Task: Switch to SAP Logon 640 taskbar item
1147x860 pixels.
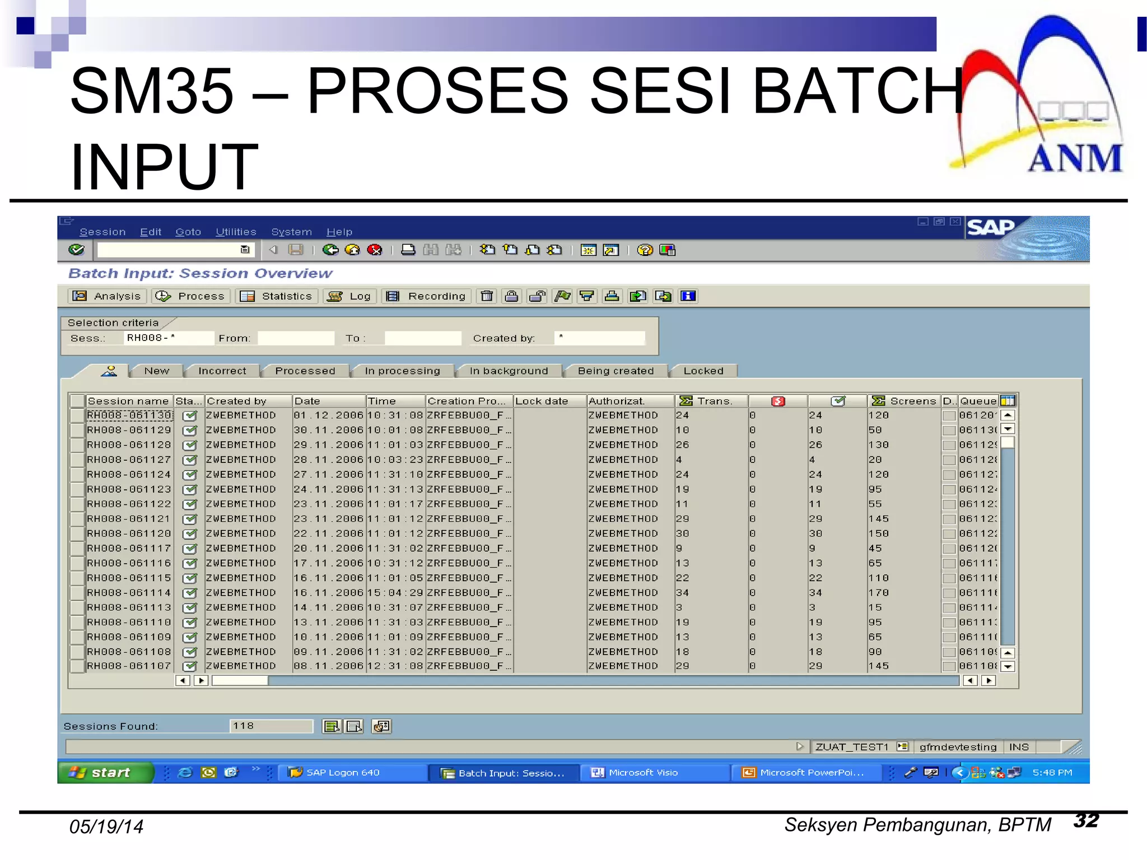Action: pyautogui.click(x=353, y=773)
